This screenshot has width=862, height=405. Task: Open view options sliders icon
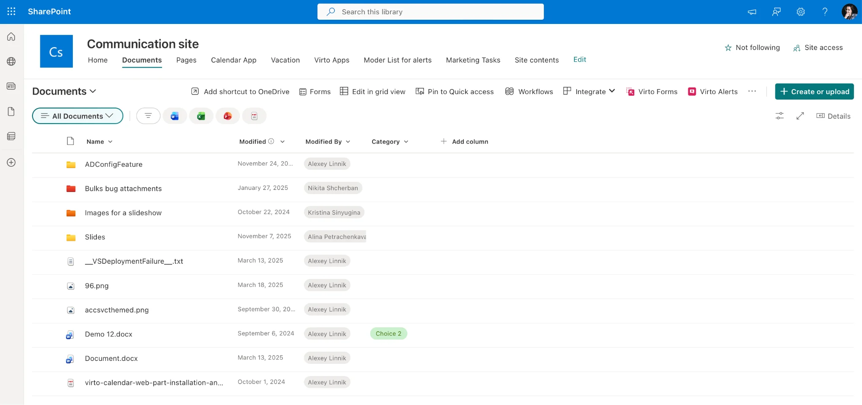pos(780,116)
